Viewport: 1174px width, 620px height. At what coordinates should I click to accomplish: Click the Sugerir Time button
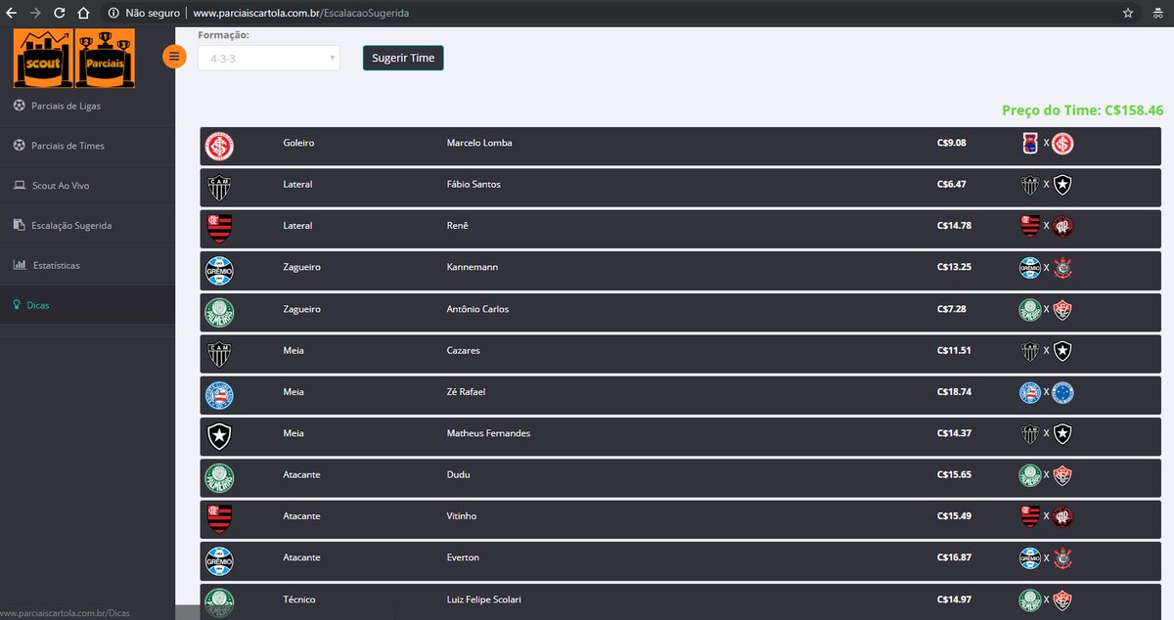point(403,58)
